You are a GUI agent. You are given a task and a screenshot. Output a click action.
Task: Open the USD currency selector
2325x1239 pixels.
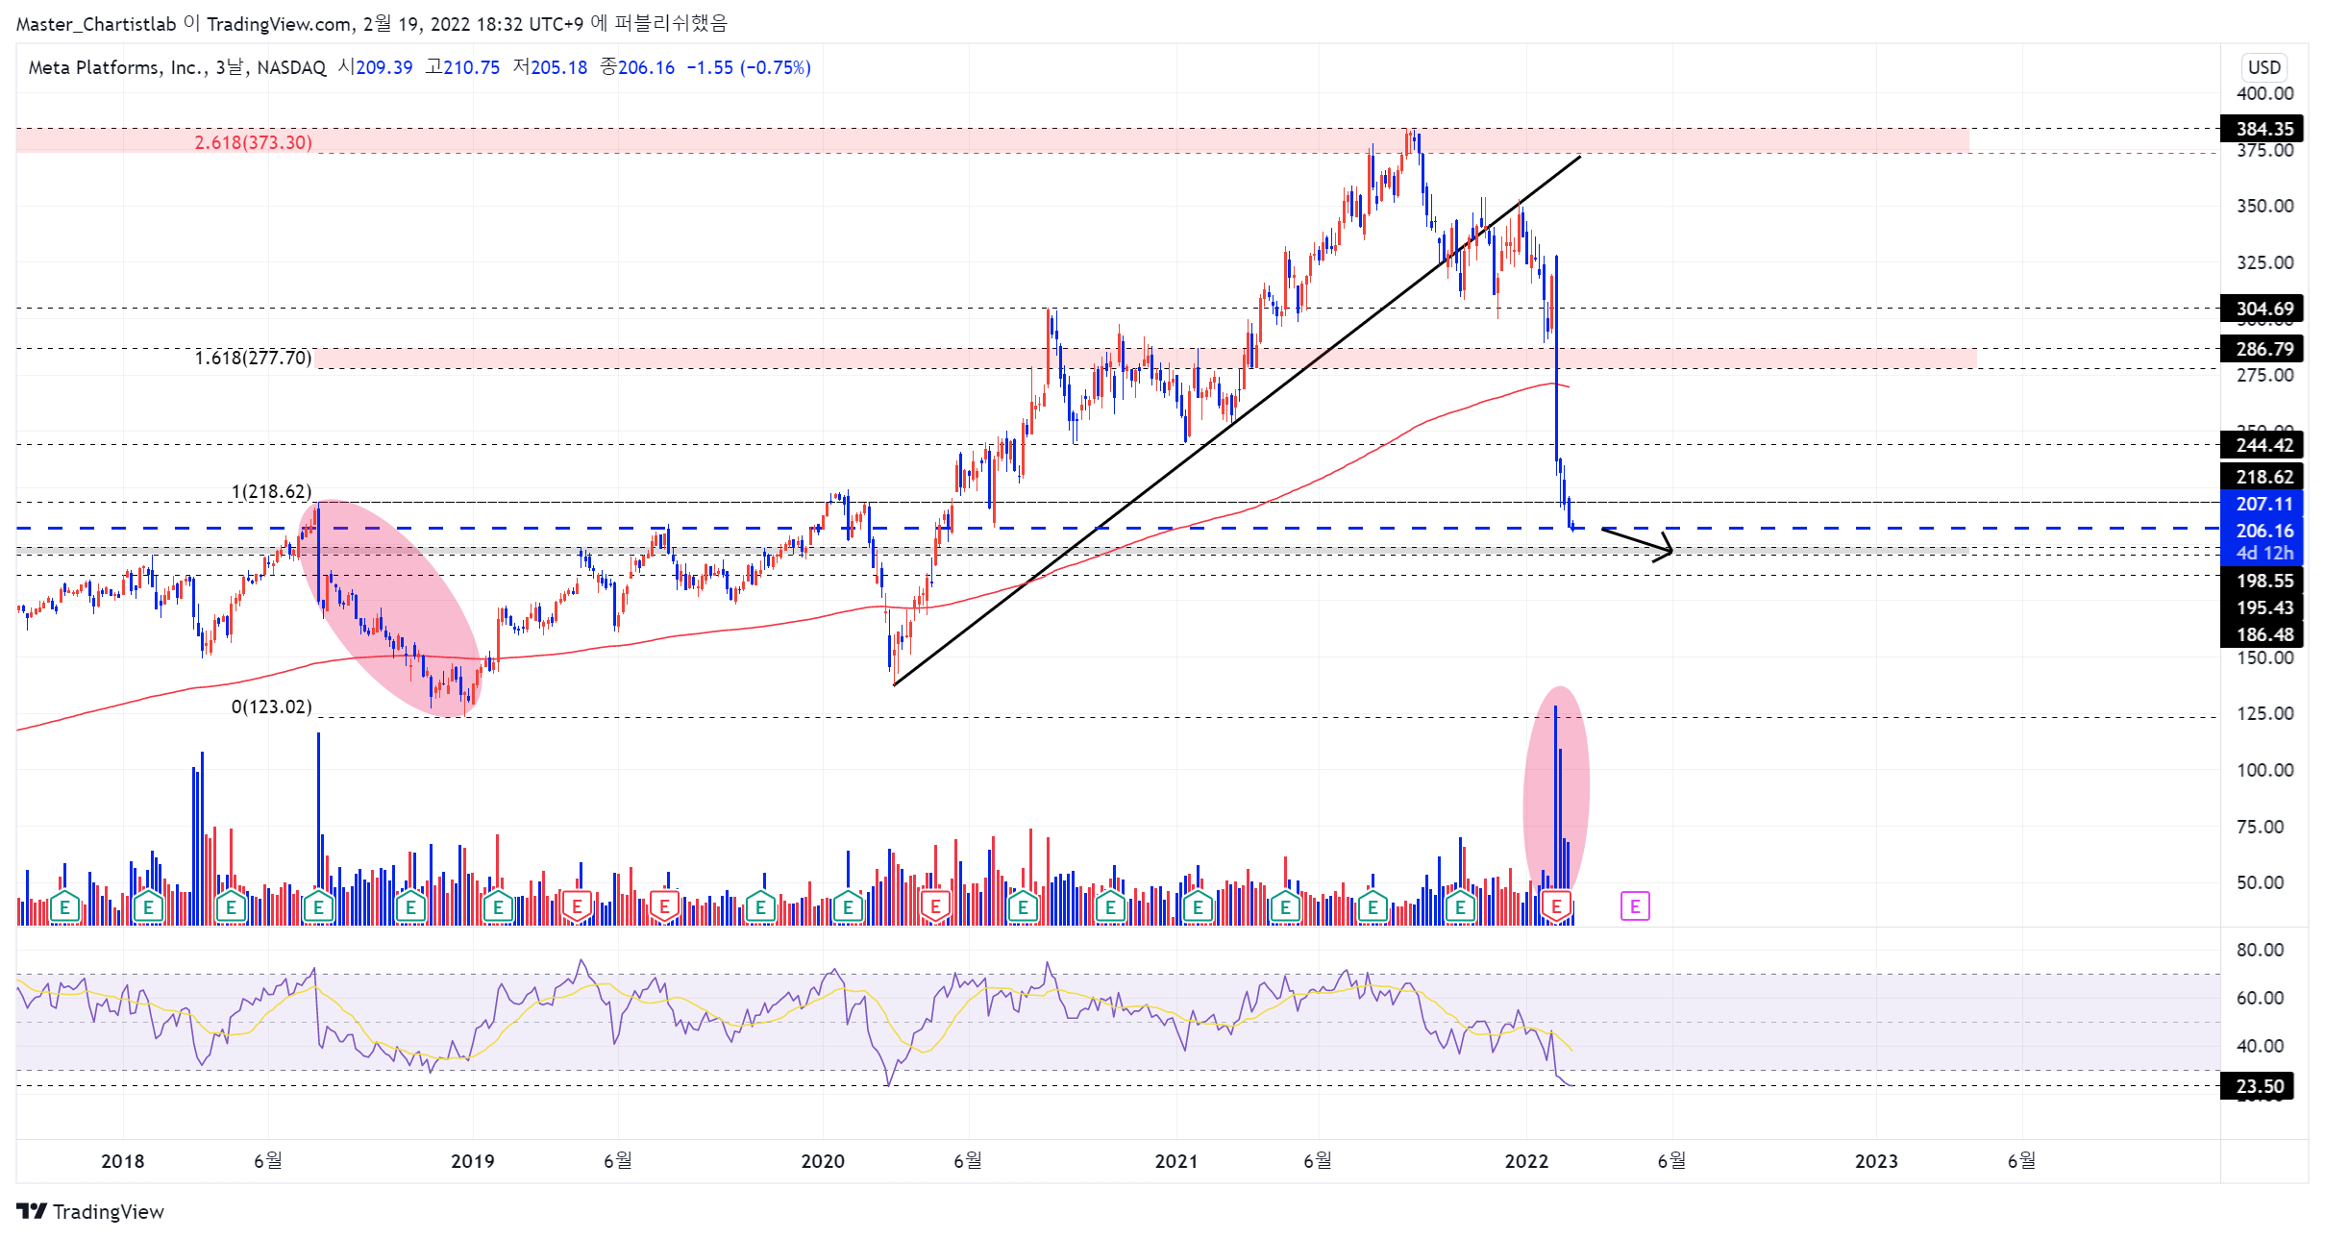point(2264,67)
